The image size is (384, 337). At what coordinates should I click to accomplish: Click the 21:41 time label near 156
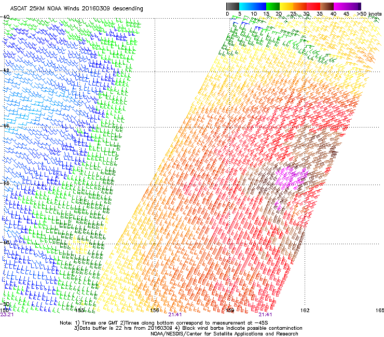click(x=175, y=315)
